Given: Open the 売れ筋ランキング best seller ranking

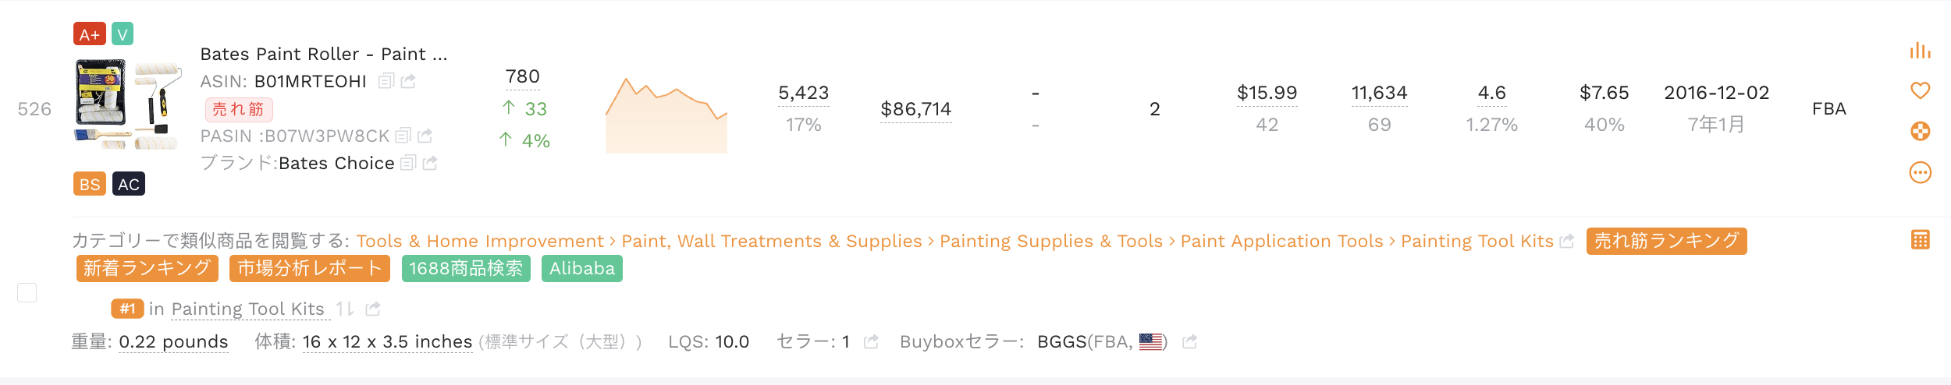Looking at the screenshot, I should click(x=1666, y=241).
